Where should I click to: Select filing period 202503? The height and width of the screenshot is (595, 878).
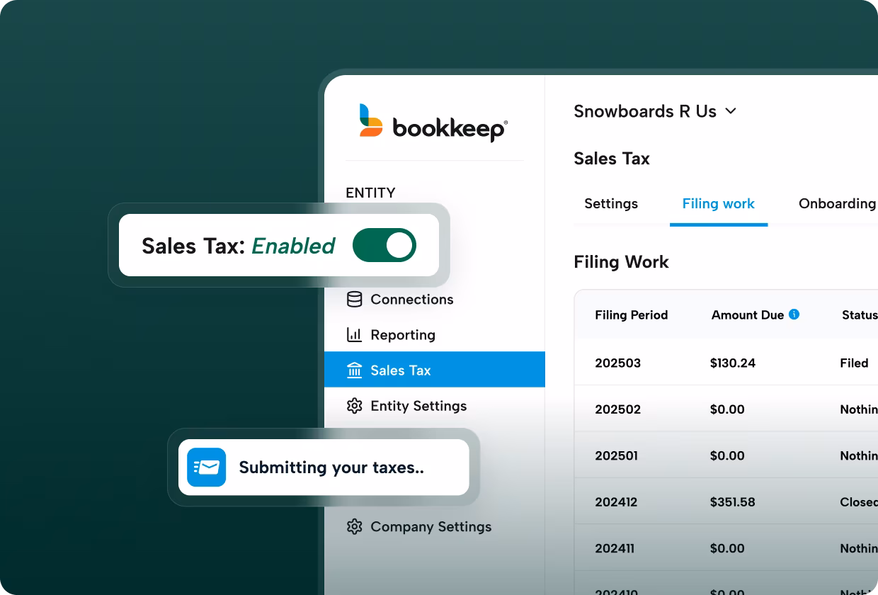(618, 363)
